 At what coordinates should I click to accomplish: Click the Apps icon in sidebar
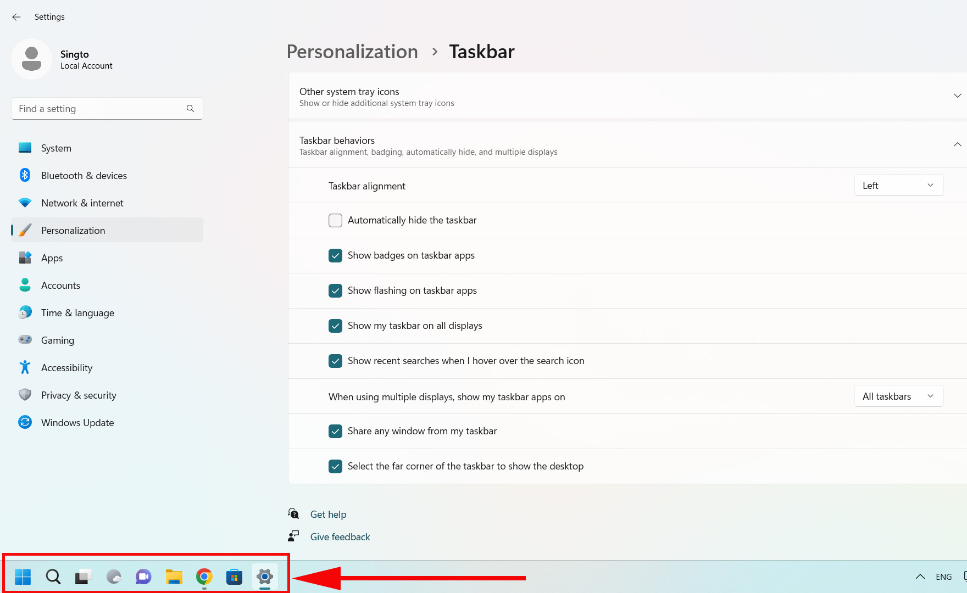[25, 258]
